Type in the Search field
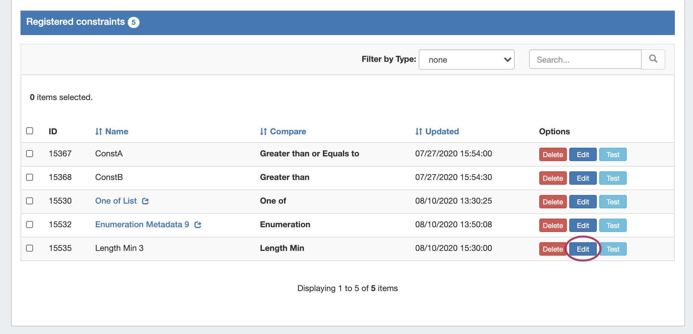Screen dimensions: 693x334 pyautogui.click(x=585, y=59)
